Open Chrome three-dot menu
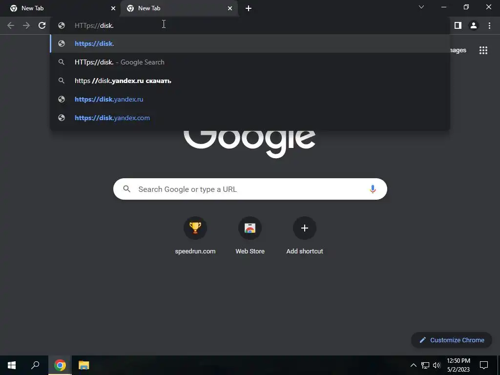Image resolution: width=500 pixels, height=375 pixels. click(489, 25)
